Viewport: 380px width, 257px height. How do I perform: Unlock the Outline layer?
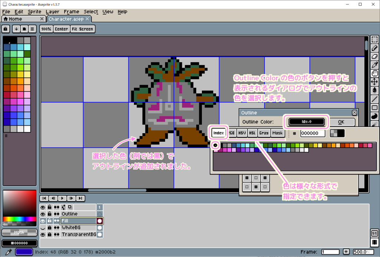tap(49, 214)
